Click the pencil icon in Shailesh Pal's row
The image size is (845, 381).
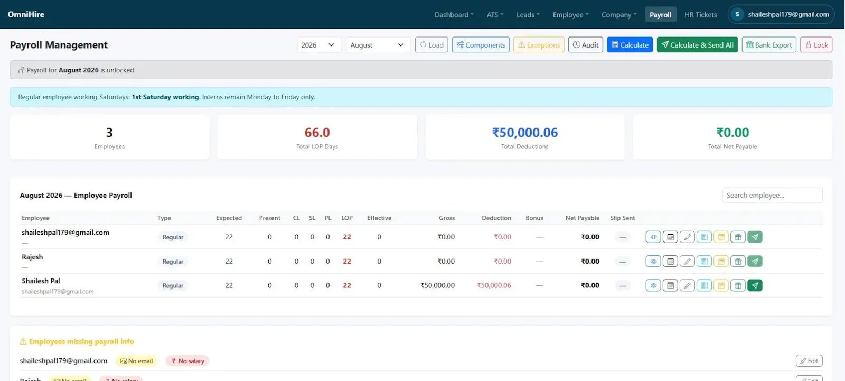tap(687, 285)
